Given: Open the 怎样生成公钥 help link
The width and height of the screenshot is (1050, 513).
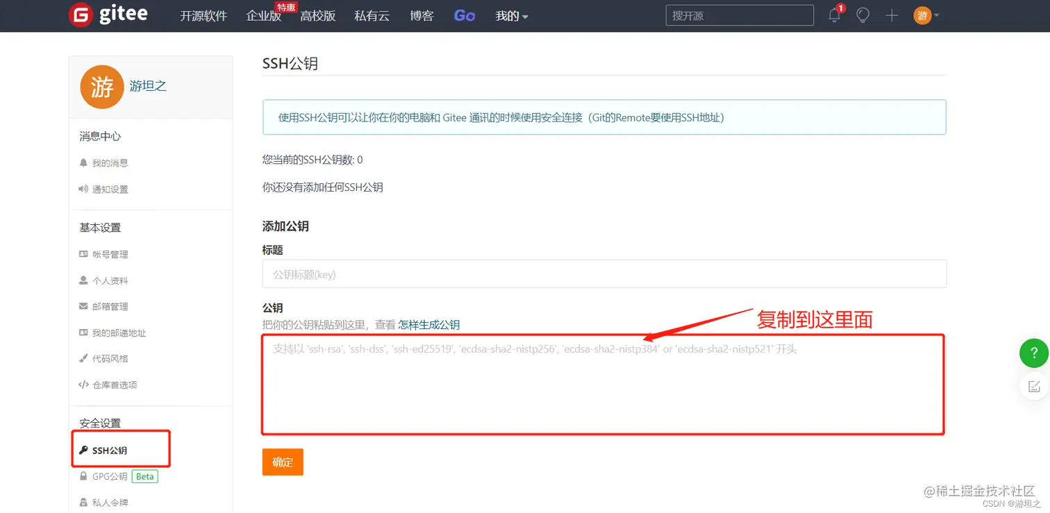Looking at the screenshot, I should click(429, 324).
